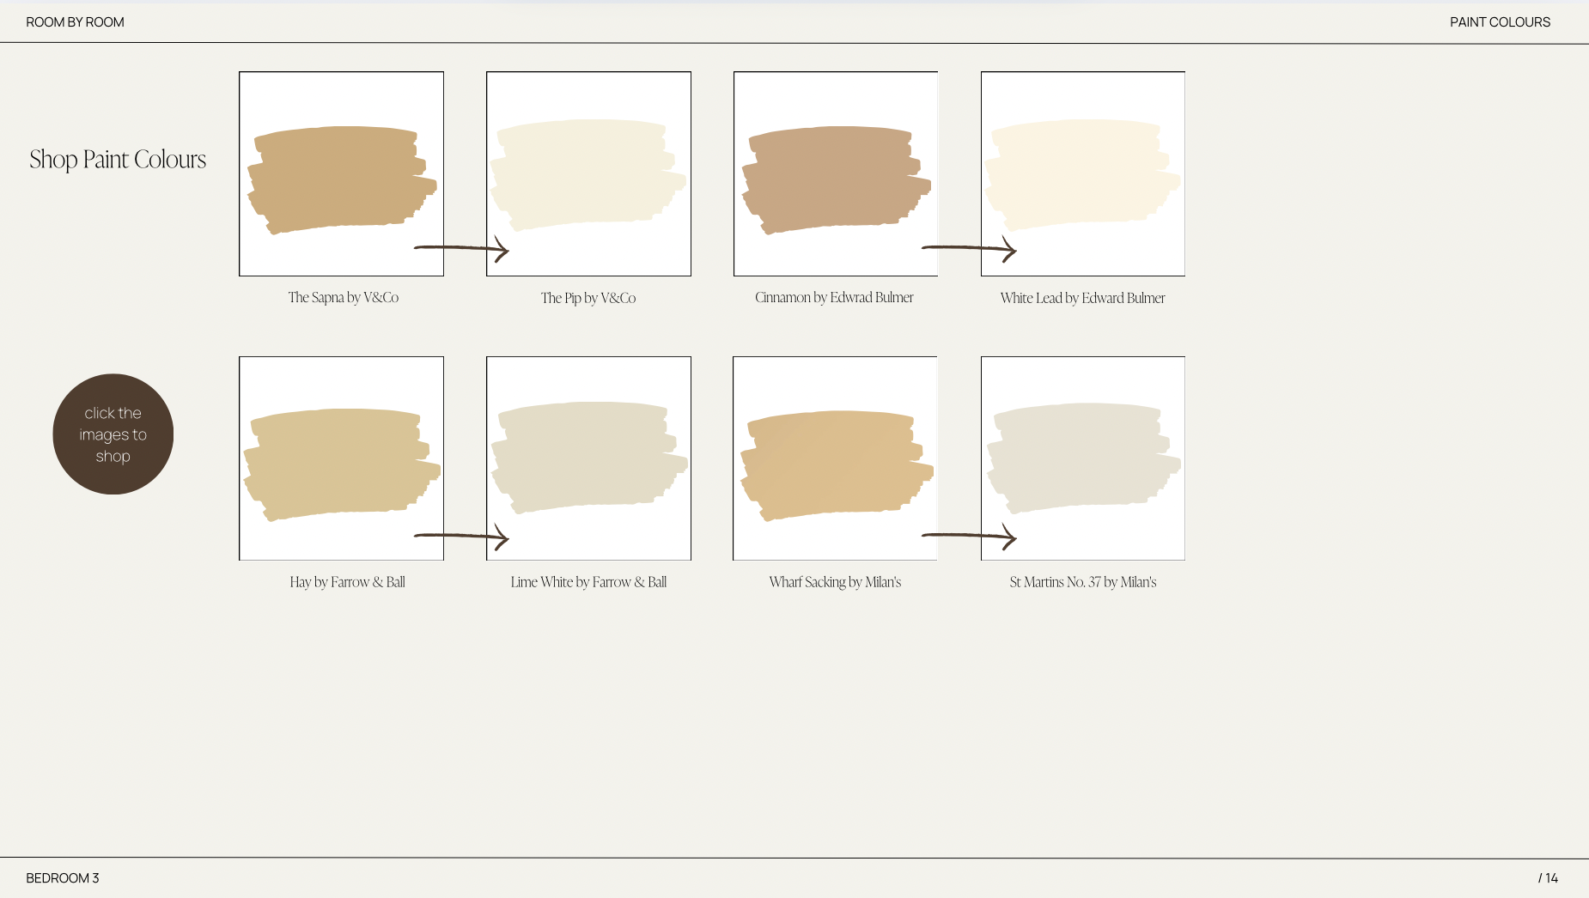Open Lime White by Farrow & Ball swatch
The height and width of the screenshot is (898, 1589).
(x=588, y=458)
